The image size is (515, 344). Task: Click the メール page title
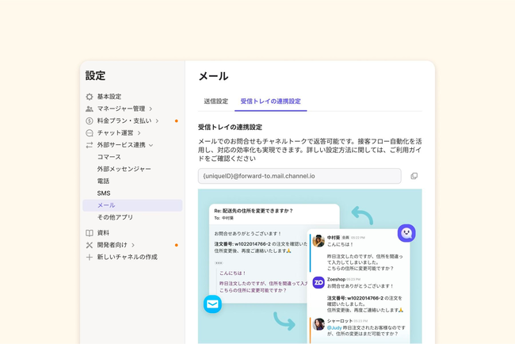(x=213, y=76)
